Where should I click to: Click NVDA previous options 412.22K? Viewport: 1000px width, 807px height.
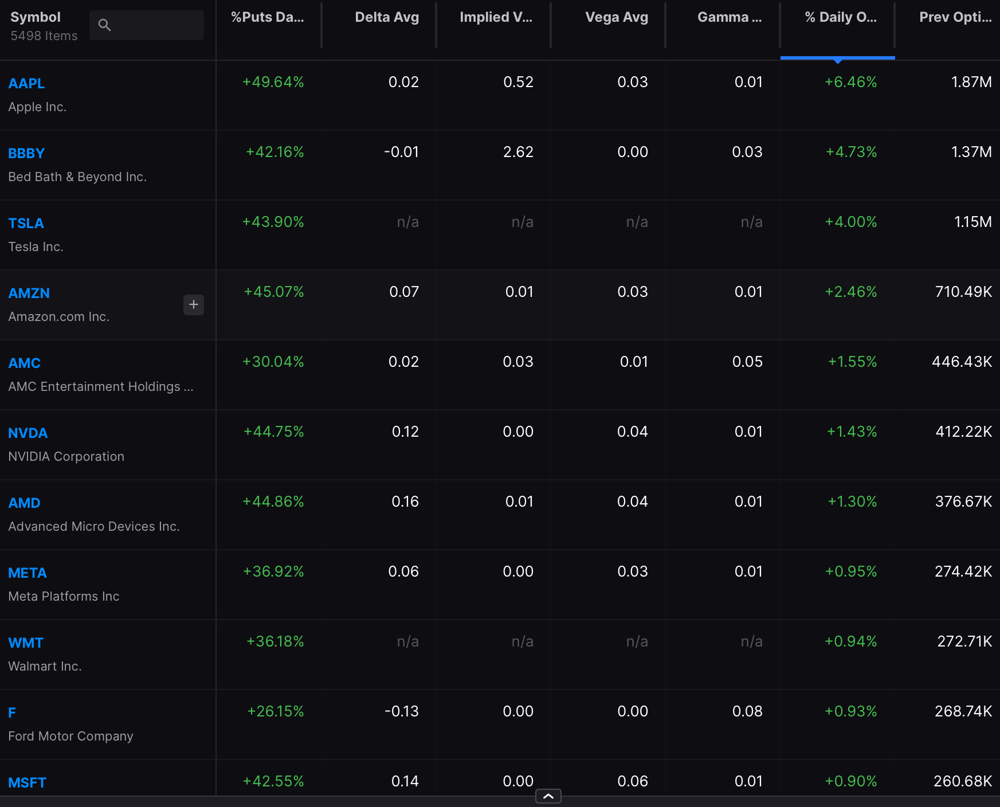(963, 432)
